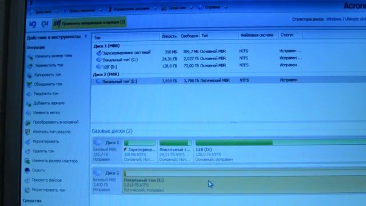The image size is (366, 206).
Task: Open the Представление menu
Action: pos(82,10)
